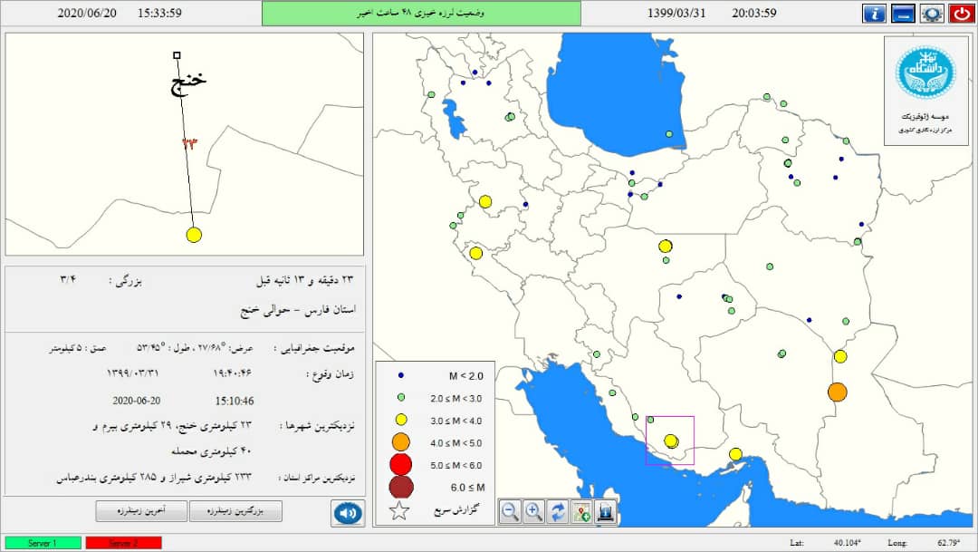Zoom in the earthquake map
Viewport: 978px width, 552px height.
(x=534, y=512)
